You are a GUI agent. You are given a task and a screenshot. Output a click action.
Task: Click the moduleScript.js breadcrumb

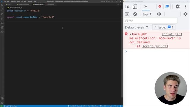[x=15, y=8]
